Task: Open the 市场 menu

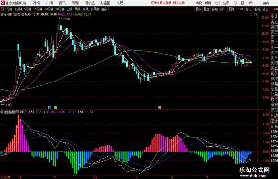Action: point(49,3)
